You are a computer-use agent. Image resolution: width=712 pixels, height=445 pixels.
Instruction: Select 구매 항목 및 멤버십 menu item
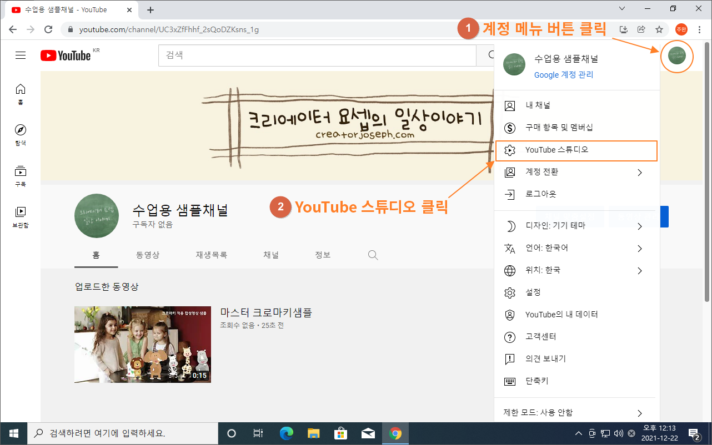(x=577, y=128)
